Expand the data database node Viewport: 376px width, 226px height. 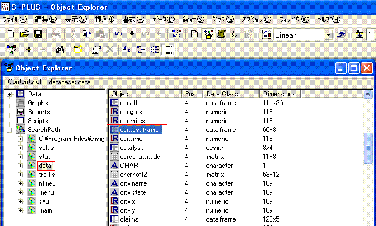click(20, 166)
